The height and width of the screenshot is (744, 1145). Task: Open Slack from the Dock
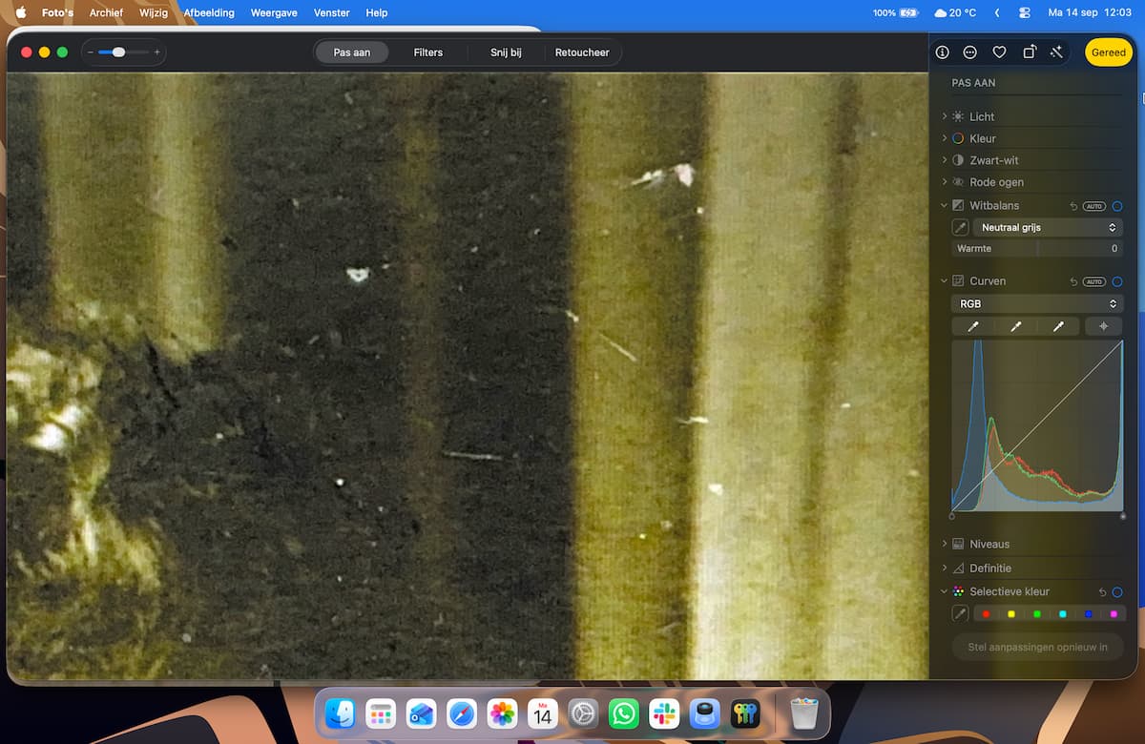click(664, 713)
